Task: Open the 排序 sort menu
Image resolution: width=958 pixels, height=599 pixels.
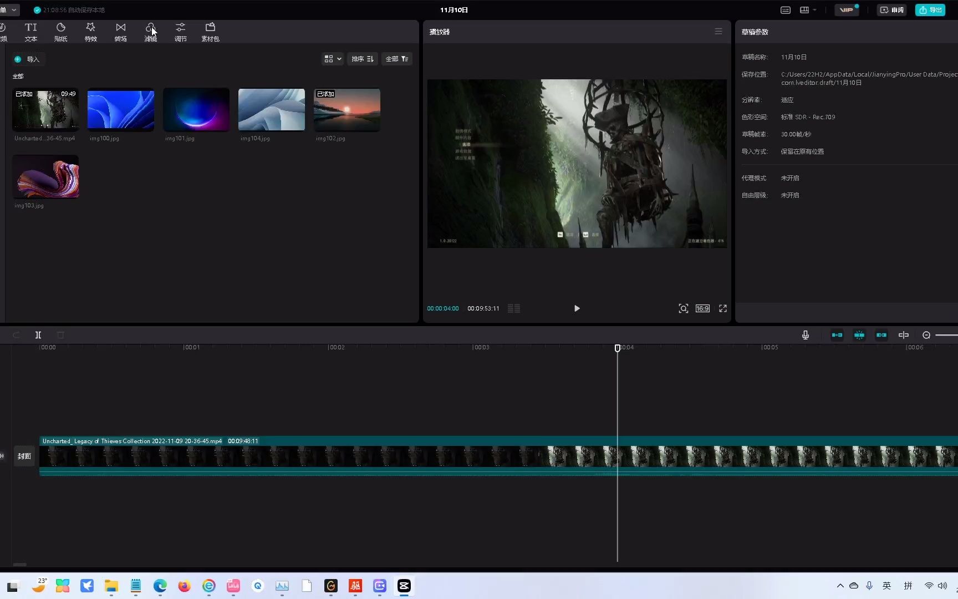Action: pyautogui.click(x=363, y=59)
